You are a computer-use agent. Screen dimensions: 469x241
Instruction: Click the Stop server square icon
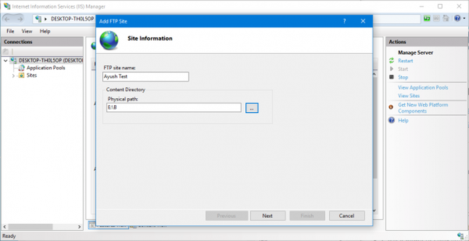point(391,77)
